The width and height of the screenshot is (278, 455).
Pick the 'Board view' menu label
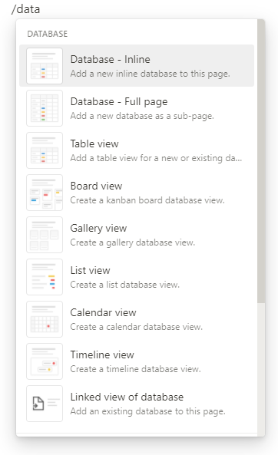[96, 186]
